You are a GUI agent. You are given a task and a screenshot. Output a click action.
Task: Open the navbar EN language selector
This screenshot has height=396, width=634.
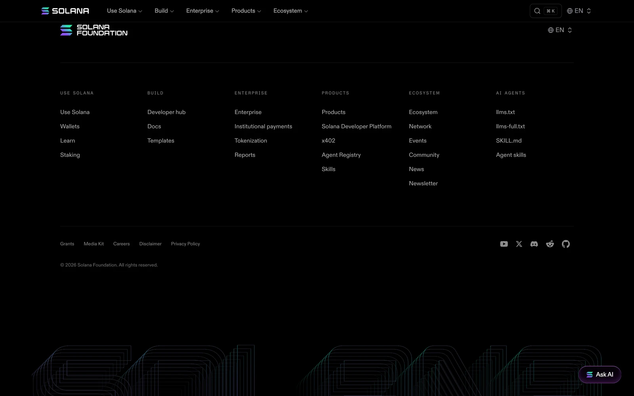click(579, 11)
